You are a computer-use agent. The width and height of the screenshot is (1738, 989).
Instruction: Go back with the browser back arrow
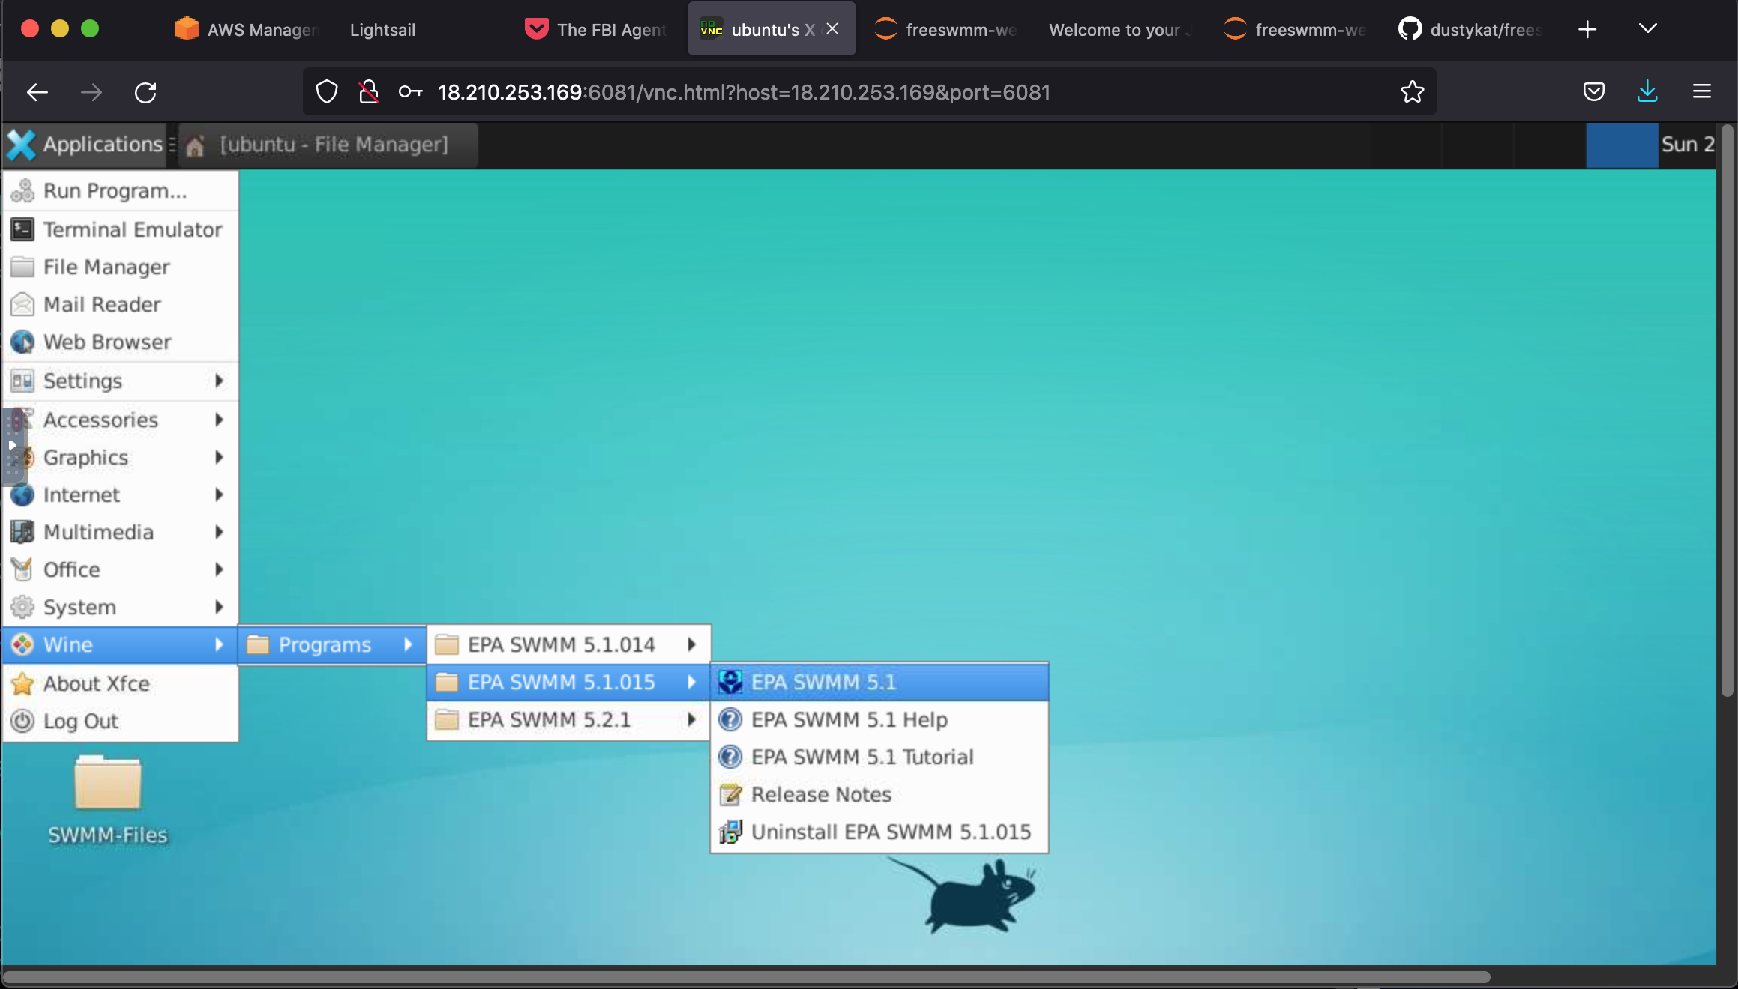pyautogui.click(x=37, y=92)
